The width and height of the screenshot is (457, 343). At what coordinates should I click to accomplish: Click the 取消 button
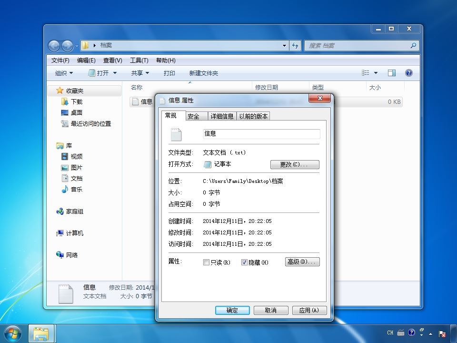point(271,310)
